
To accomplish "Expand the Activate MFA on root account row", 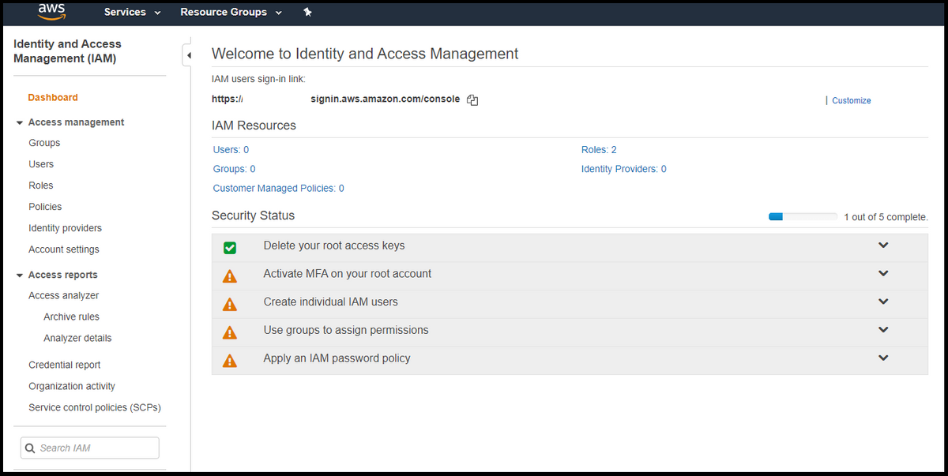I will pyautogui.click(x=883, y=274).
